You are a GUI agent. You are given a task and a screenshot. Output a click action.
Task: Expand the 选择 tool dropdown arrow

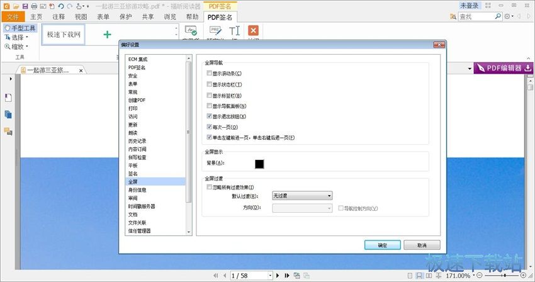[x=27, y=37]
